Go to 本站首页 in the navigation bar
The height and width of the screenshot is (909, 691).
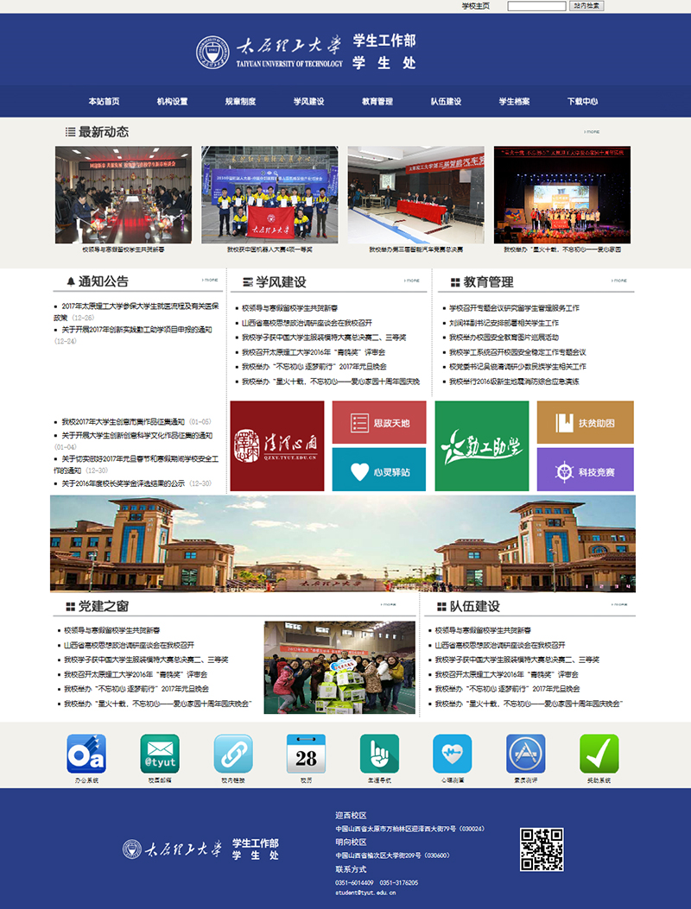pos(104,102)
